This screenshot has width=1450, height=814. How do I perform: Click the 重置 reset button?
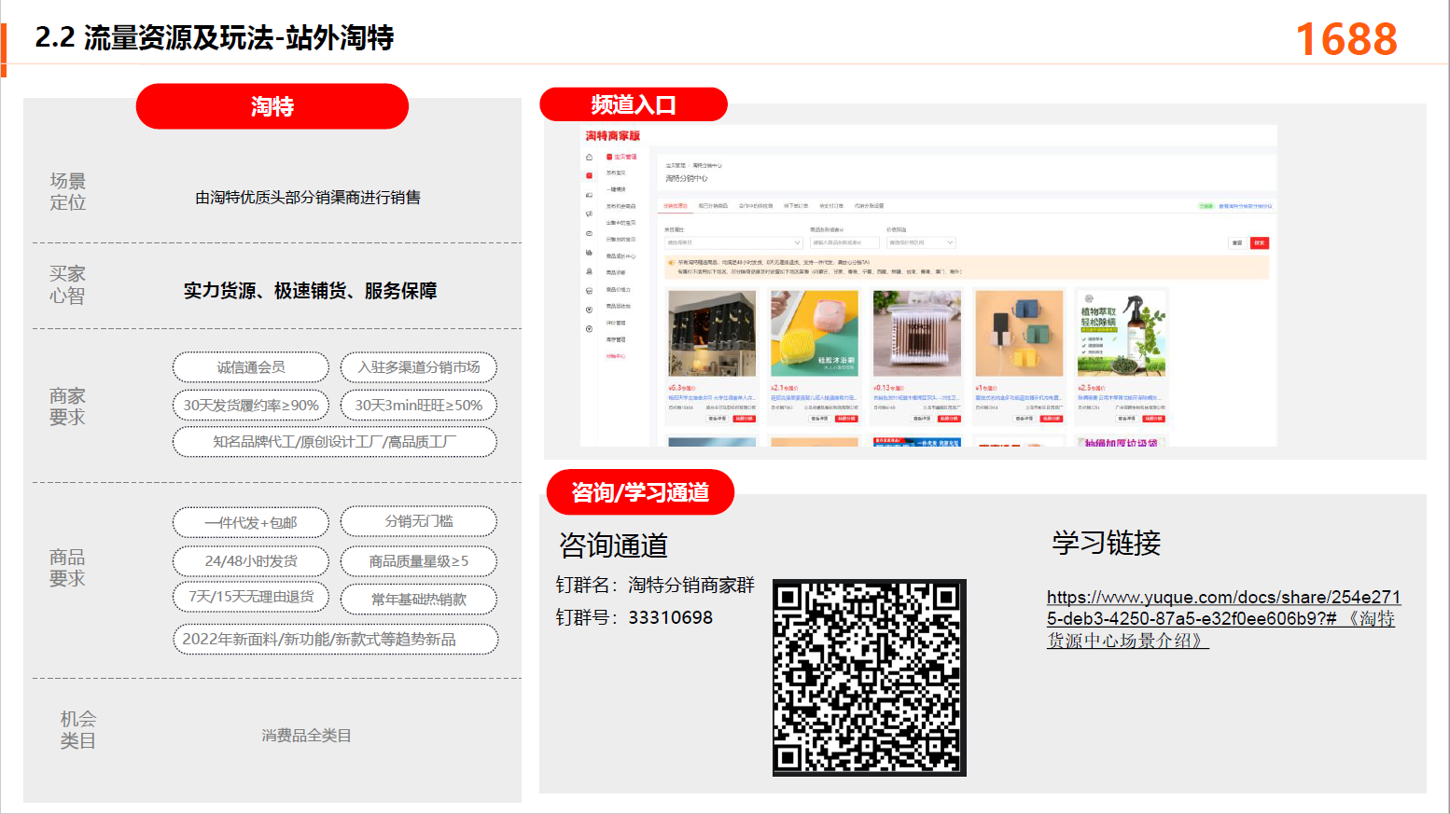pyautogui.click(x=1237, y=242)
